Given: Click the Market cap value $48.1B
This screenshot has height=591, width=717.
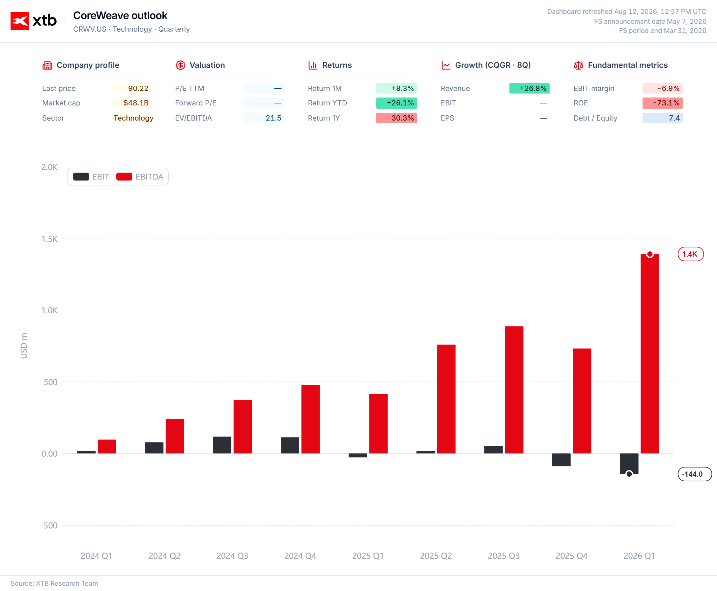Looking at the screenshot, I should (131, 103).
